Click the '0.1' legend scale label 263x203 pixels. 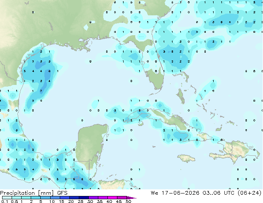pyautogui.click(x=5, y=201)
